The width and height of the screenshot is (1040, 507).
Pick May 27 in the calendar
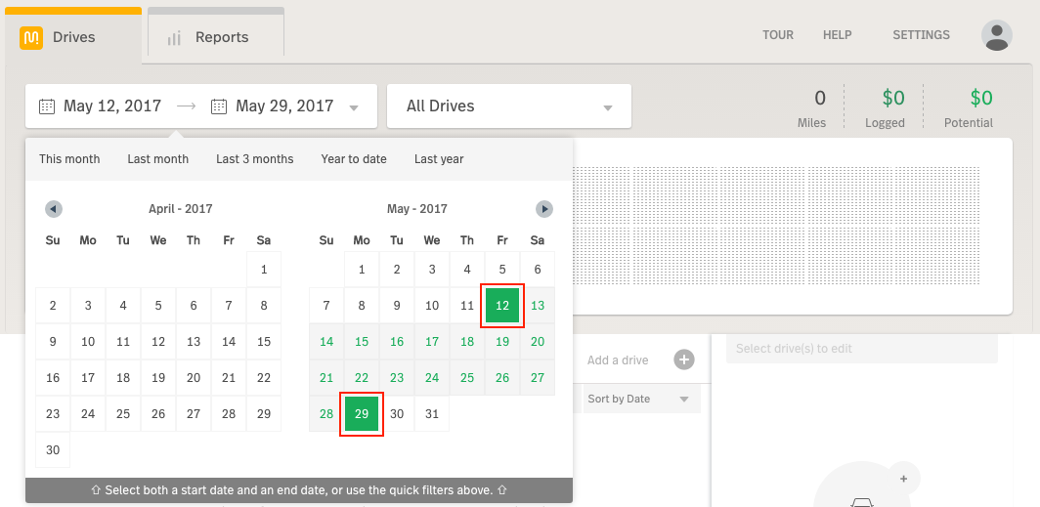[538, 378]
